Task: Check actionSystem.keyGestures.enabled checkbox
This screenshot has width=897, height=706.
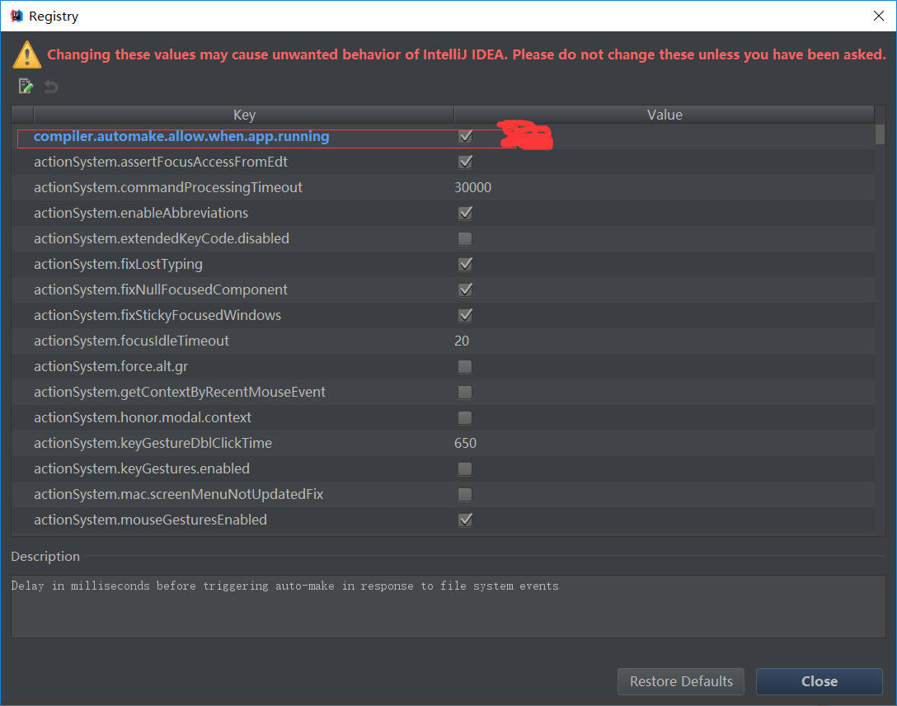Action: click(x=465, y=469)
